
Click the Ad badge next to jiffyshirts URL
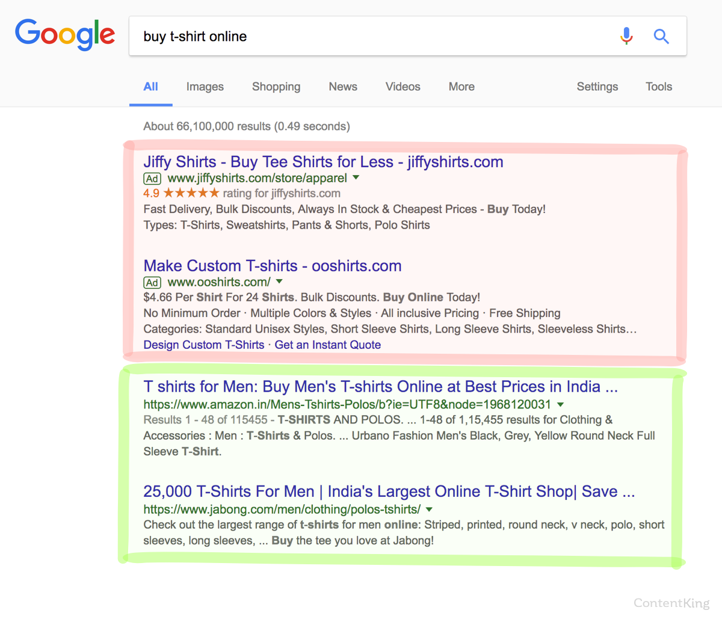tap(152, 179)
